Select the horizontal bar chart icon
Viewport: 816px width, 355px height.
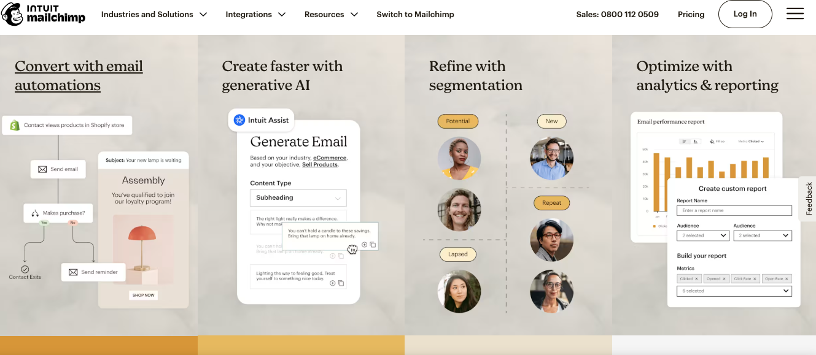tap(684, 142)
